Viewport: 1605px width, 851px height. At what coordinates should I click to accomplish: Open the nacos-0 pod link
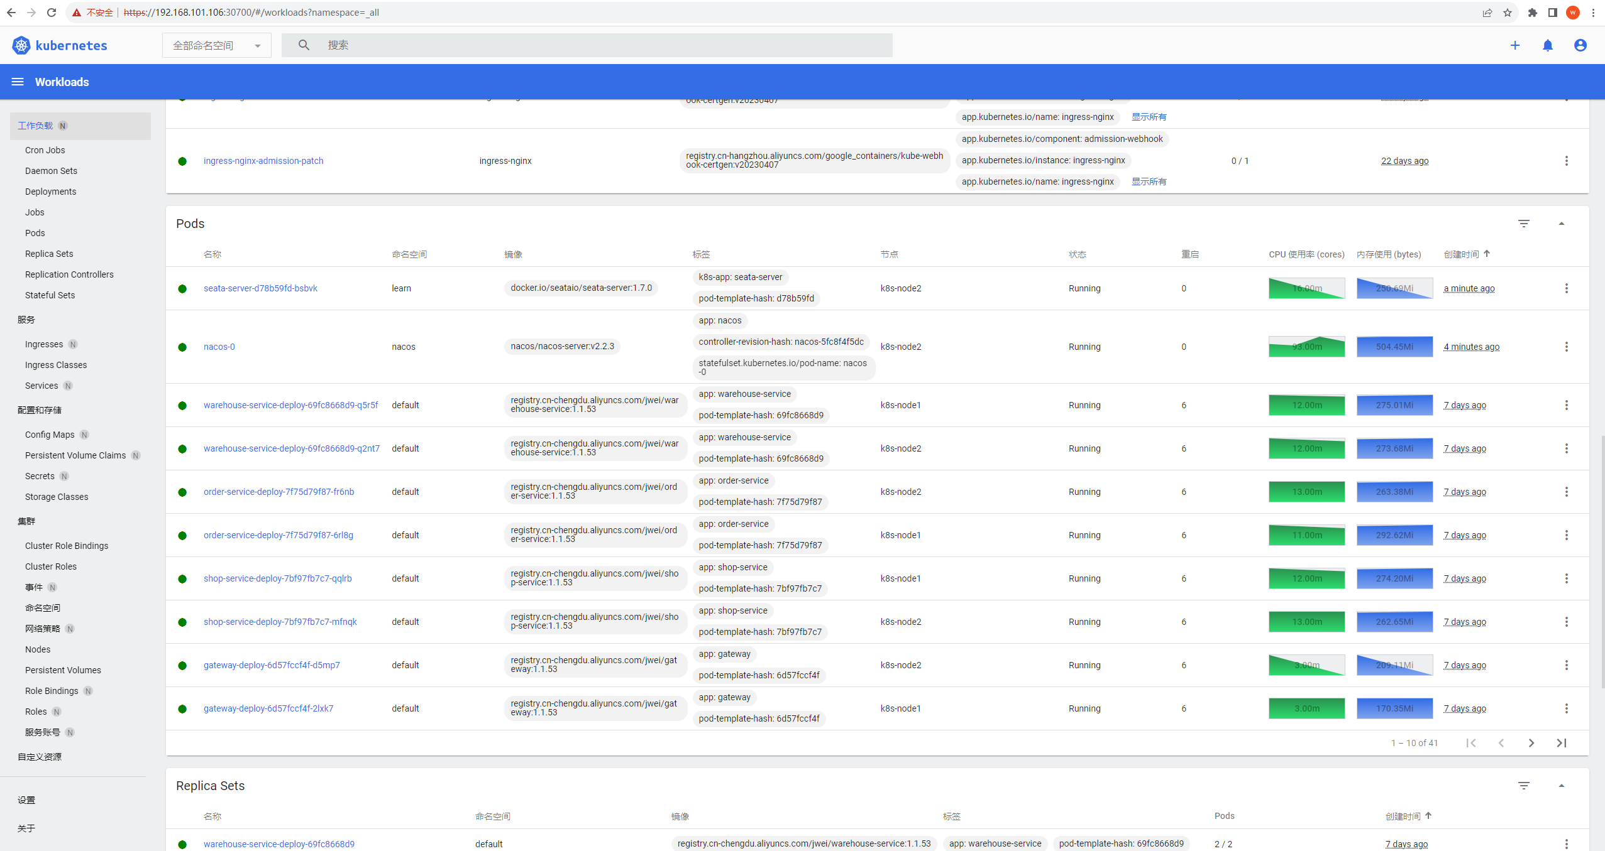coord(219,347)
